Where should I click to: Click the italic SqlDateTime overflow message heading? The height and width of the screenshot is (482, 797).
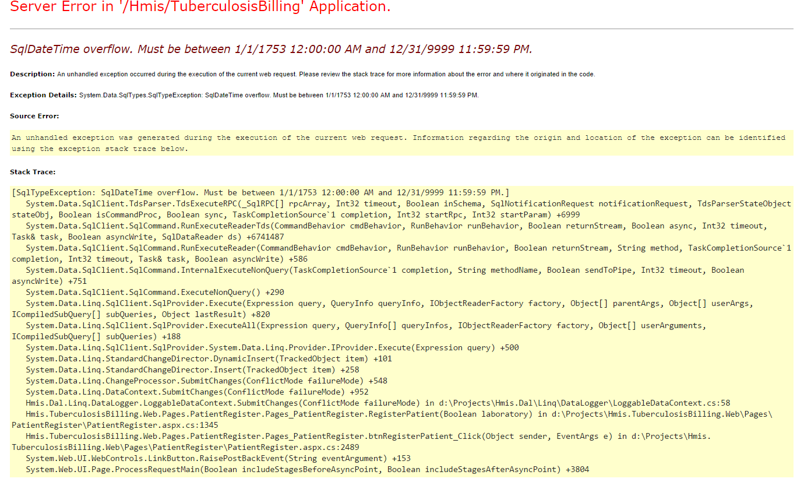pyautogui.click(x=271, y=49)
